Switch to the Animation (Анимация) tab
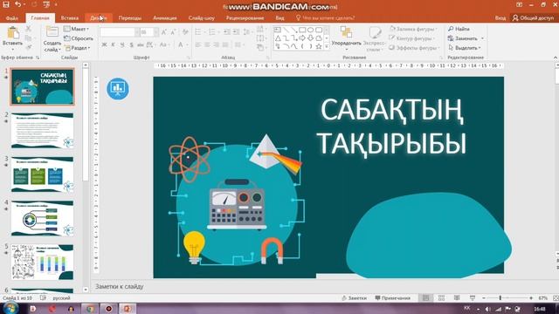This screenshot has height=314, width=559. click(165, 17)
